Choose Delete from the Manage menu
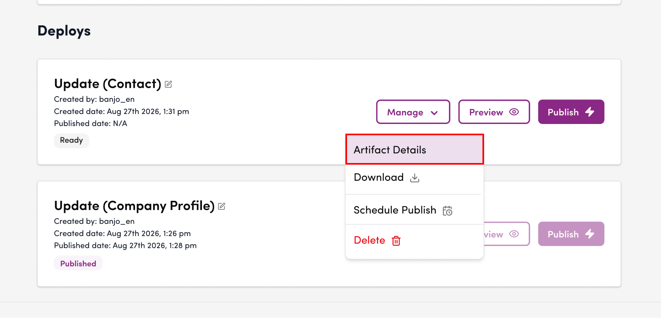 [x=415, y=240]
